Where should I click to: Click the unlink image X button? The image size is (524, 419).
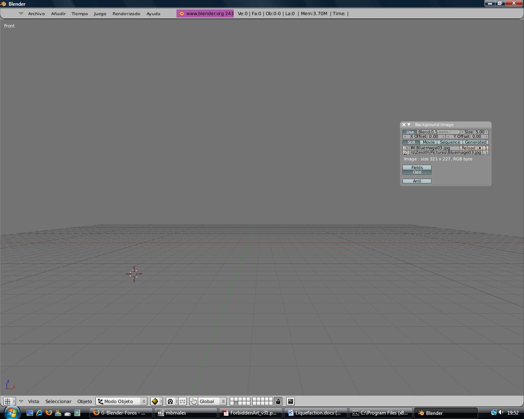tap(480, 148)
